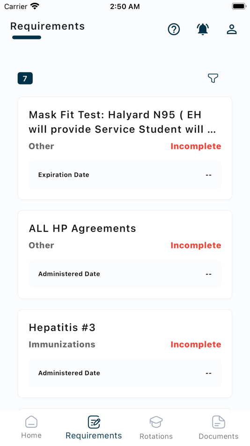The height and width of the screenshot is (446, 250).
Task: Tap the Home house icon
Action: (31, 422)
